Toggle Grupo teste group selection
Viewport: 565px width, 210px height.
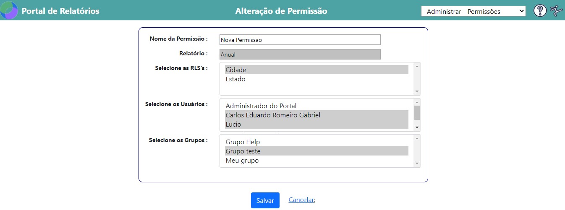[317, 151]
